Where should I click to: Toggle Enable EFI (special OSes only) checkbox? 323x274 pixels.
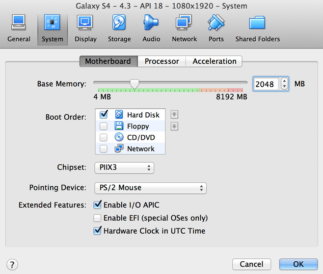pyautogui.click(x=97, y=218)
